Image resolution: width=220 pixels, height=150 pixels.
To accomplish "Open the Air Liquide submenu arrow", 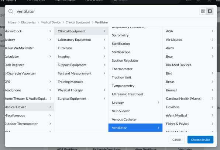I will coord(212,40).
